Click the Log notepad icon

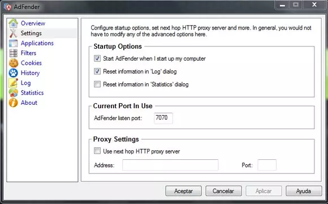[x=13, y=83]
